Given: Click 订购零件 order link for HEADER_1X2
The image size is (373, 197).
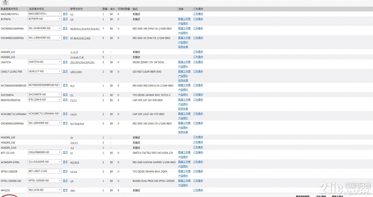Looking at the screenshot, I should 198,52.
